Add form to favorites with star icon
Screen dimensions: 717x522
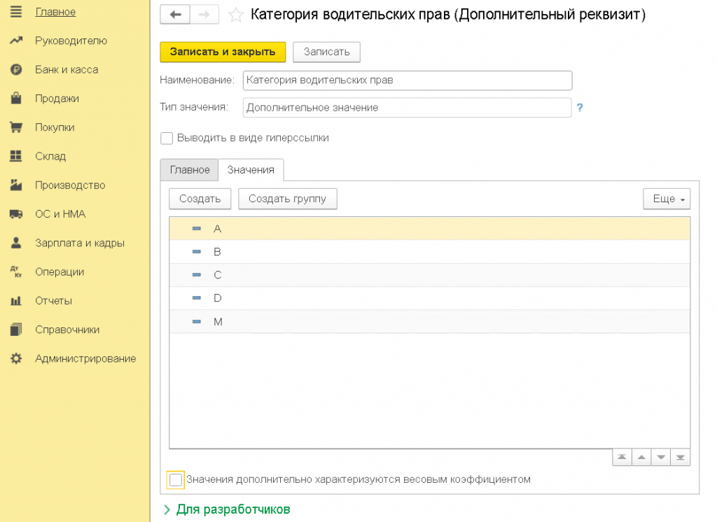pyautogui.click(x=237, y=15)
